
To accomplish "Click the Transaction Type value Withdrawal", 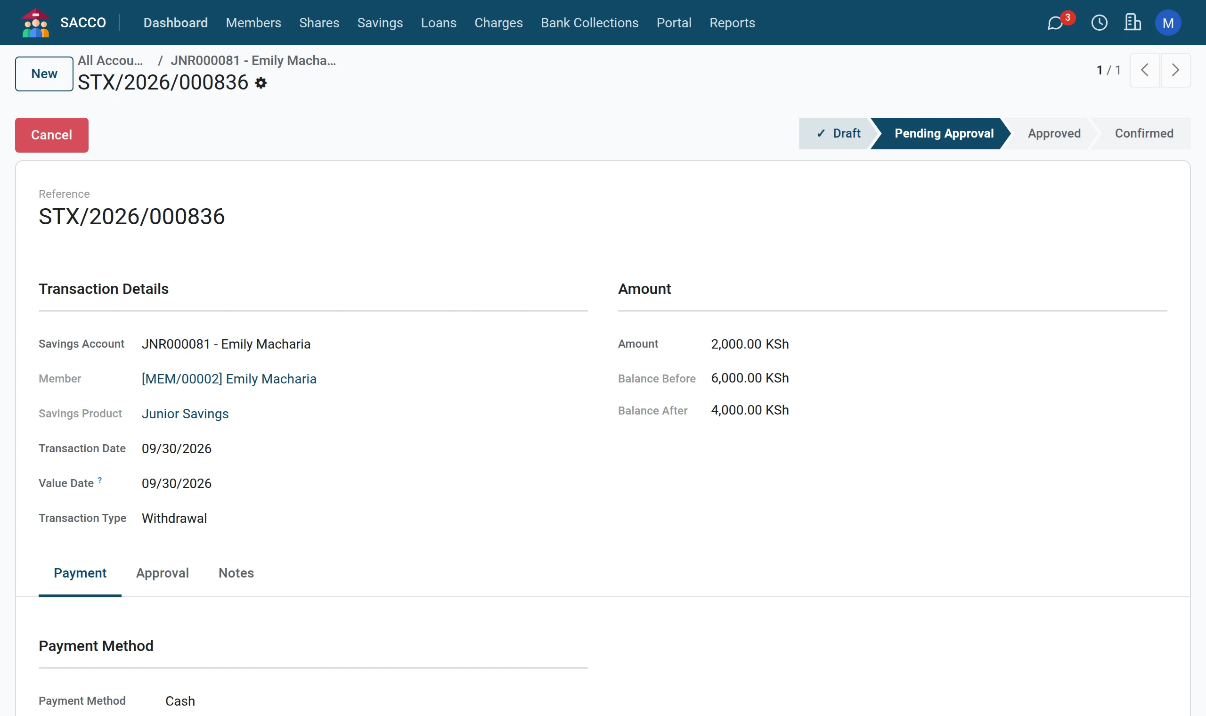I will 174,519.
